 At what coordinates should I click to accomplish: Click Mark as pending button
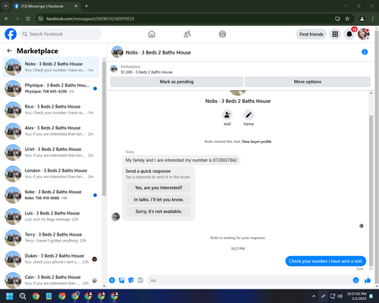pos(177,82)
